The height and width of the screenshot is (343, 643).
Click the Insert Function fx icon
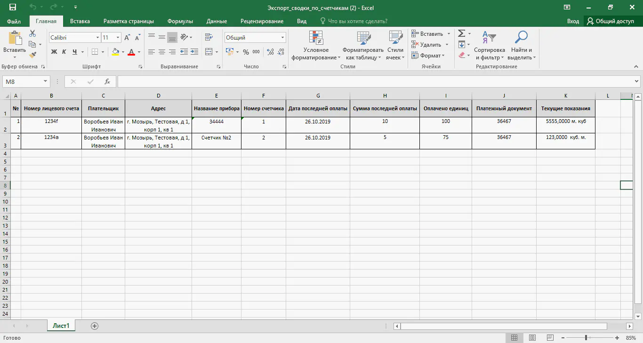[107, 82]
